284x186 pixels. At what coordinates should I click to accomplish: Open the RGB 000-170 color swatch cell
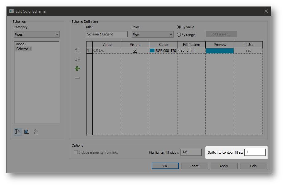coord(163,51)
